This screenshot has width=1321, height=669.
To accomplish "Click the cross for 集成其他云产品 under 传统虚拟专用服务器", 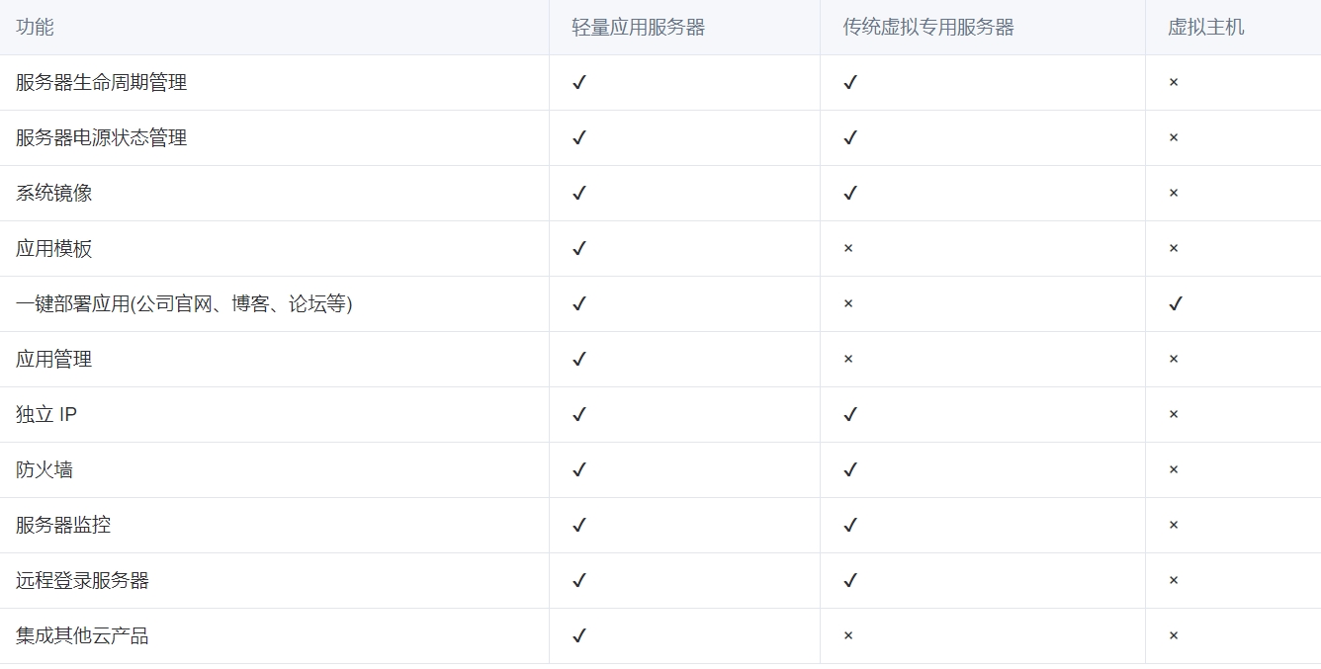I will (x=848, y=635).
